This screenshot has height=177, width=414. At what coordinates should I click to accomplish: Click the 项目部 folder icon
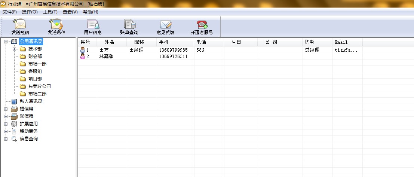coord(23,79)
